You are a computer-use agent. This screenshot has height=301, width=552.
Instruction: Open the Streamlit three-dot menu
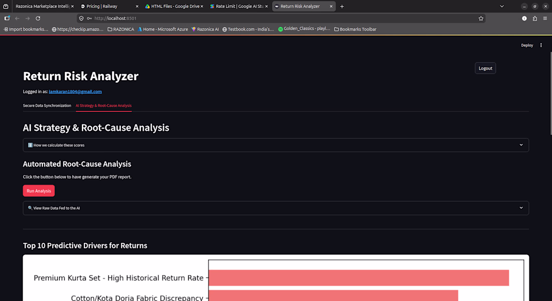point(541,45)
